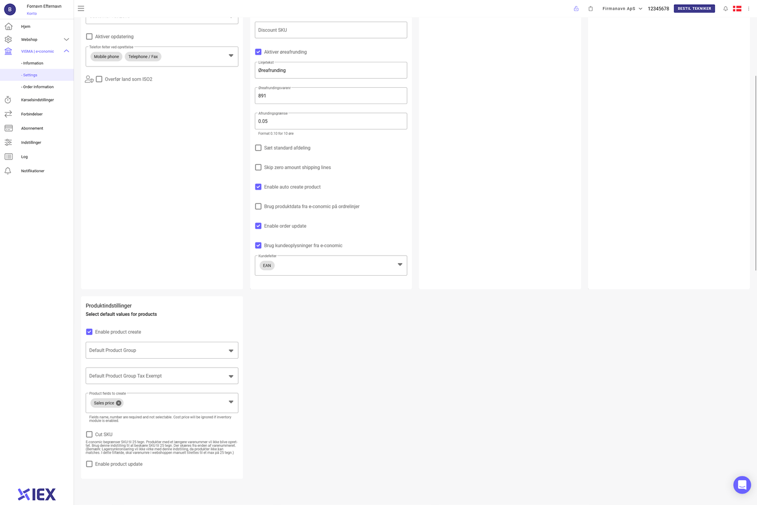Disable Enable order update
The height and width of the screenshot is (505, 757).
258,226
